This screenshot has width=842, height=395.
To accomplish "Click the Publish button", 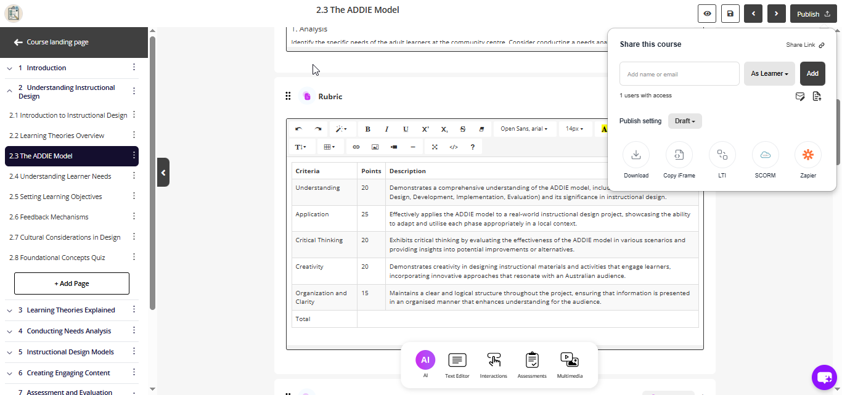I will (813, 13).
